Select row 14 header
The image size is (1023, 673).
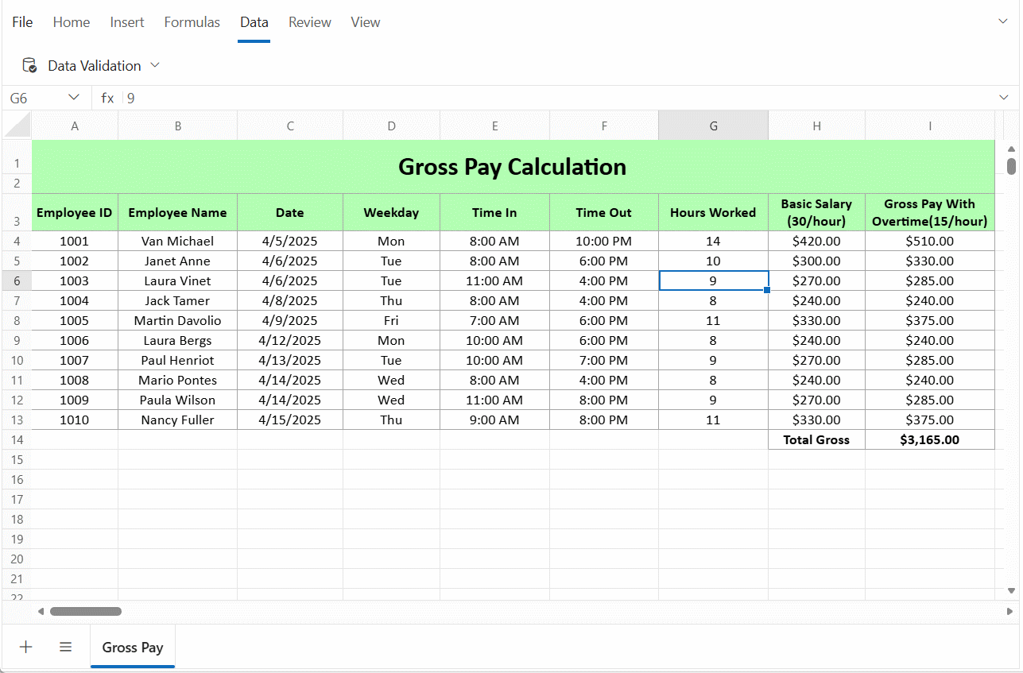point(17,439)
